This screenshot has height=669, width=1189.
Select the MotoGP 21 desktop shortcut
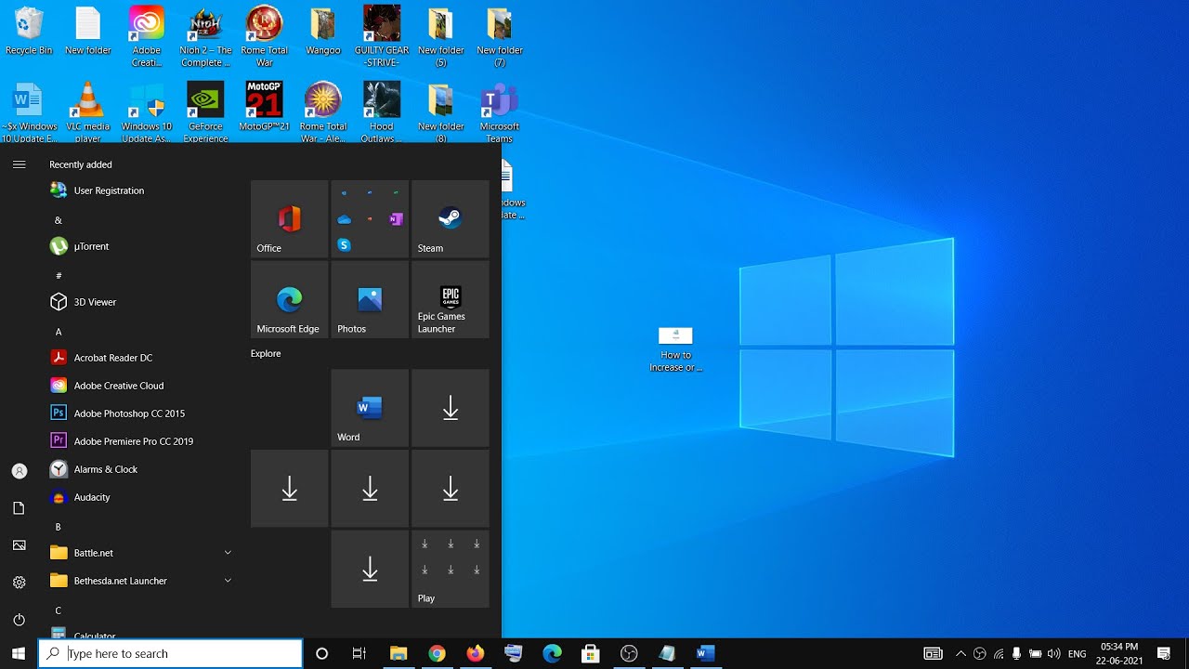click(x=264, y=107)
